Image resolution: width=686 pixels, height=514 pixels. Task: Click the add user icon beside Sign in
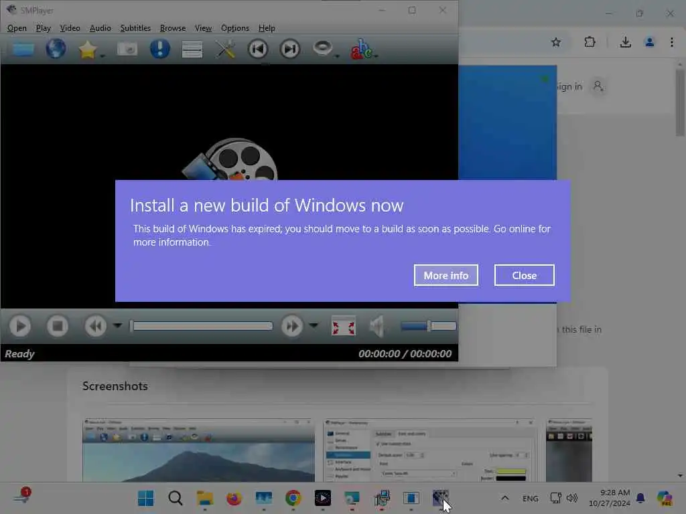[x=598, y=86]
